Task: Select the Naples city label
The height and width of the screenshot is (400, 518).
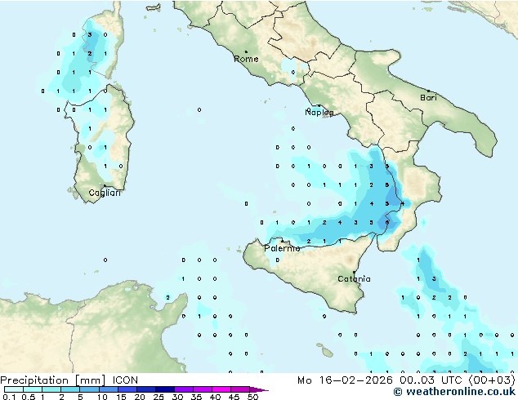Action: 319,113
